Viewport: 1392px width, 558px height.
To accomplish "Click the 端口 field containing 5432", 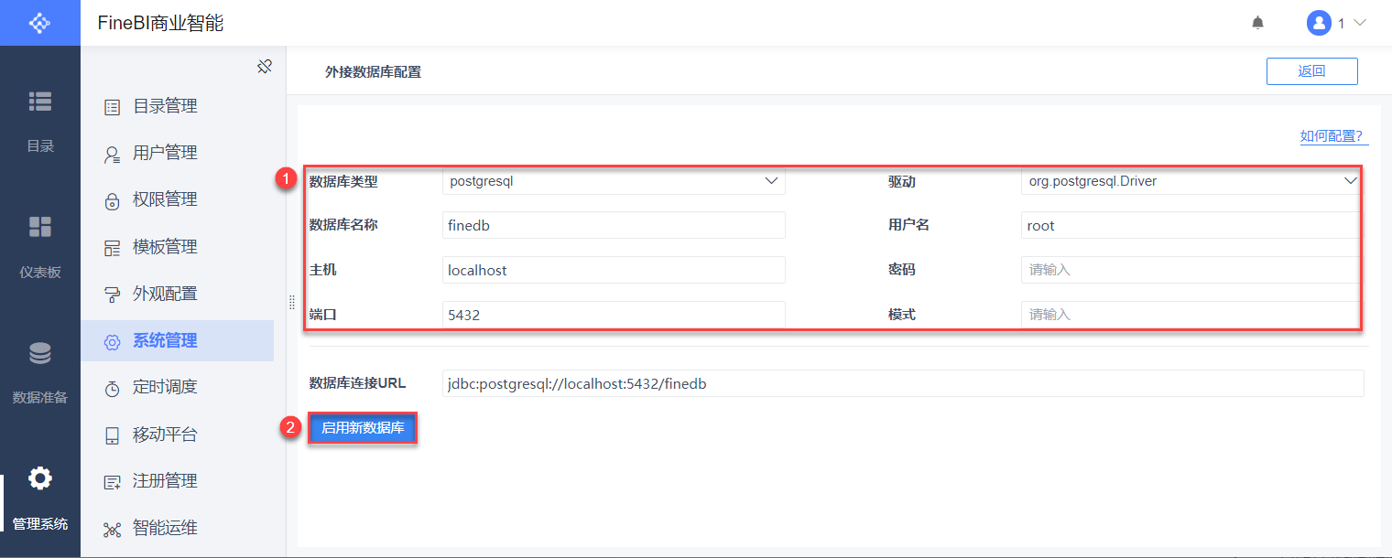I will 614,315.
